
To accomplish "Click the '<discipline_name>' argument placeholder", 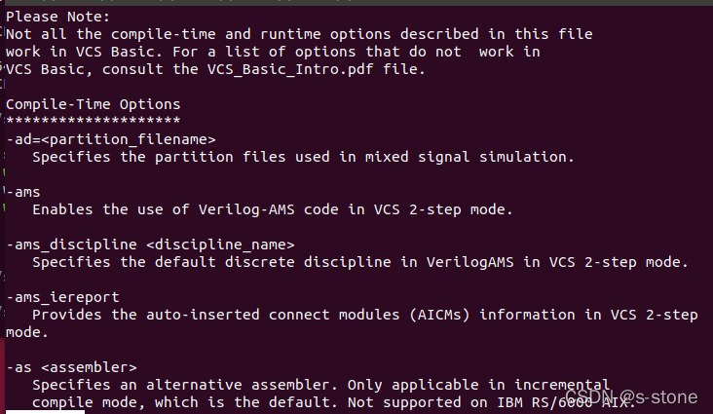I will pos(220,245).
